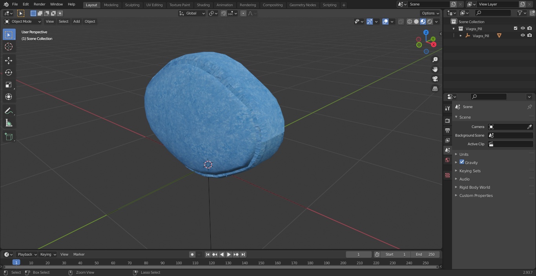Select the Add Cube tool
Image resolution: width=536 pixels, height=276 pixels.
click(x=9, y=137)
